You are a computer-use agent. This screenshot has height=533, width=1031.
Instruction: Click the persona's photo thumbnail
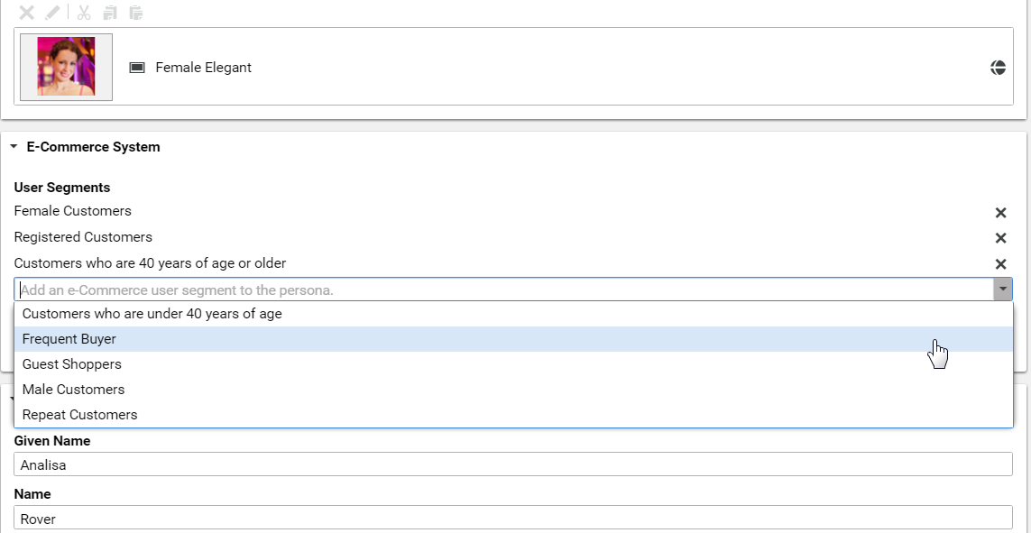[x=65, y=66]
